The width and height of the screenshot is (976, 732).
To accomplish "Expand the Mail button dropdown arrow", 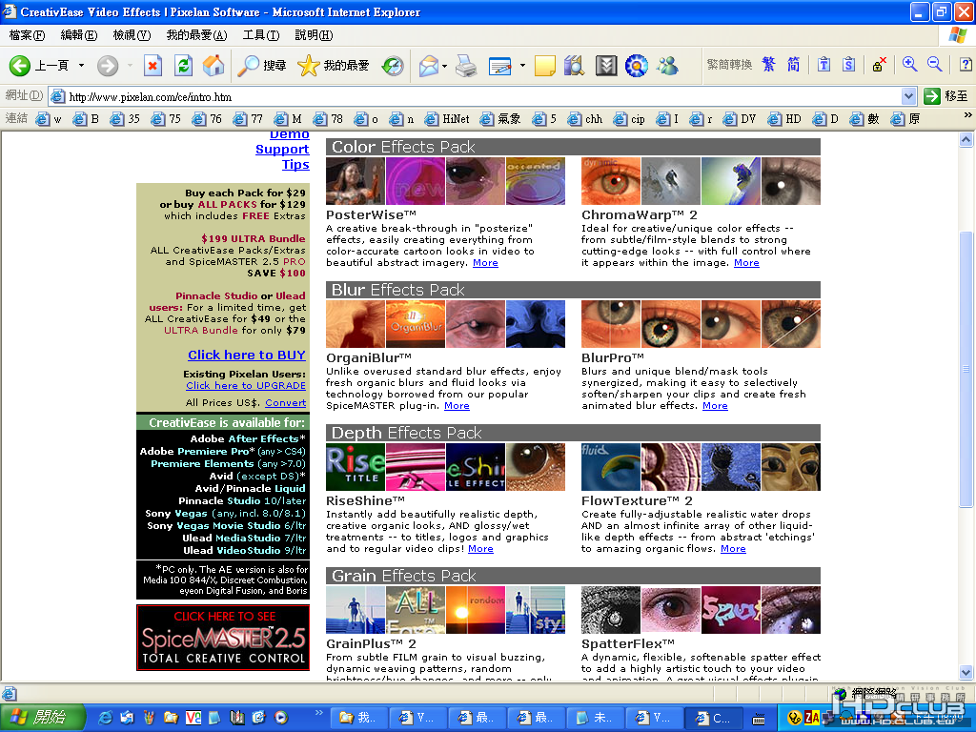I will pyautogui.click(x=444, y=66).
